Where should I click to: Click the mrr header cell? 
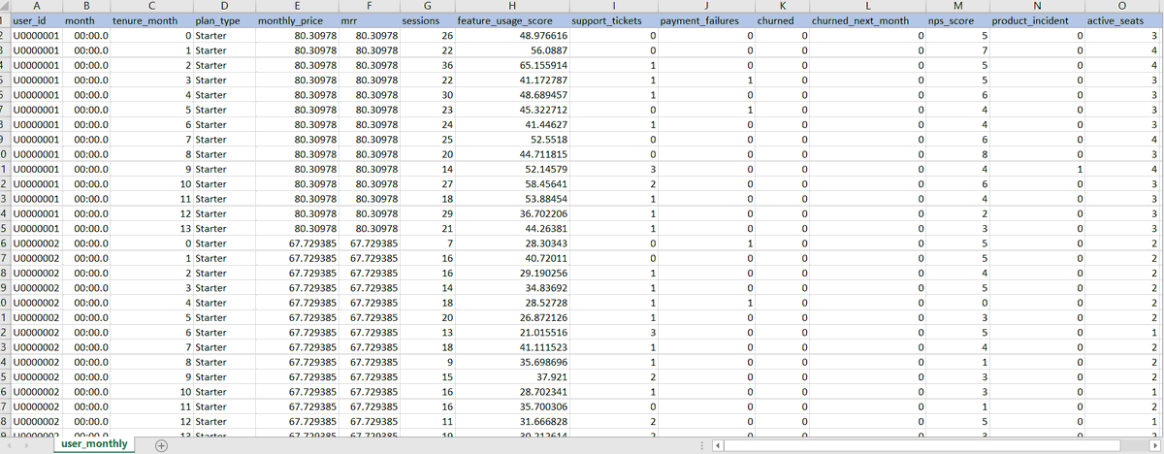pos(369,20)
